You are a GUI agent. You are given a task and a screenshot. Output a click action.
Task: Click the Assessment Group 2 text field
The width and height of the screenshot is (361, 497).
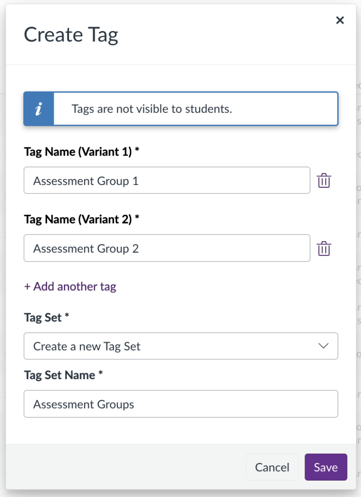click(167, 248)
